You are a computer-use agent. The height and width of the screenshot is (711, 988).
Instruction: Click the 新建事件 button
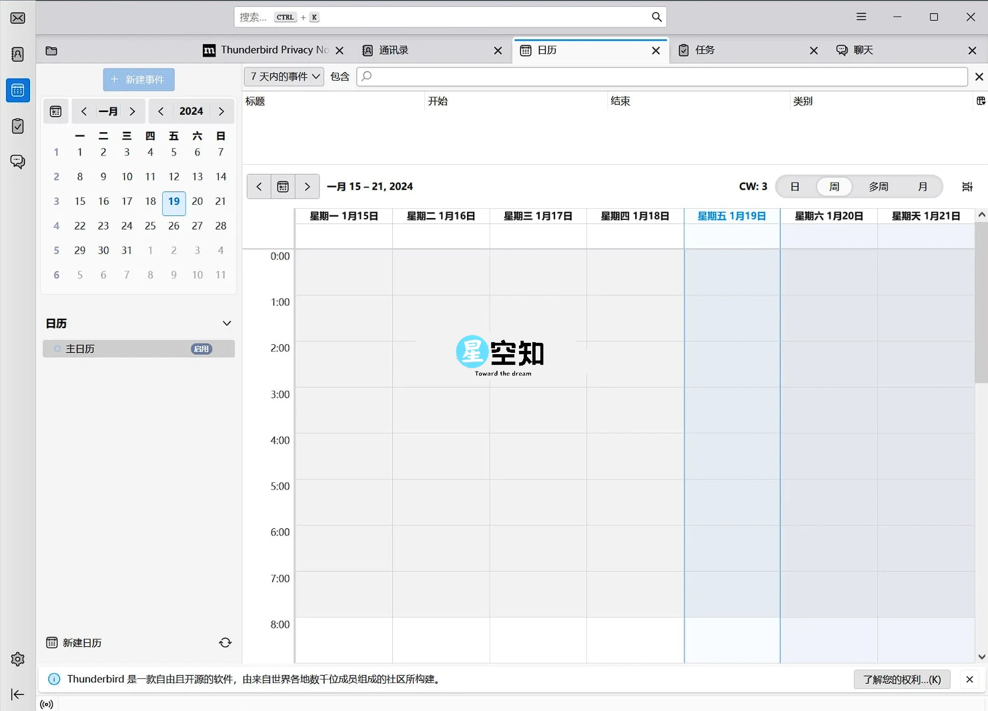(138, 79)
